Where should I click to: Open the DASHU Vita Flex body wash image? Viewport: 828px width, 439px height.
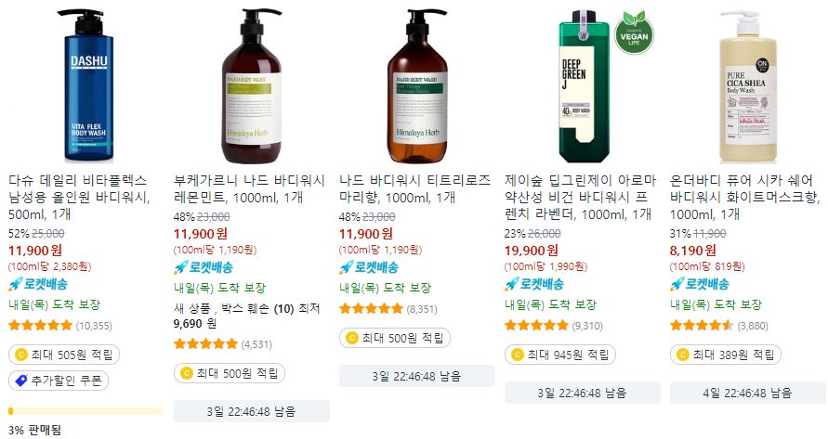point(88,84)
